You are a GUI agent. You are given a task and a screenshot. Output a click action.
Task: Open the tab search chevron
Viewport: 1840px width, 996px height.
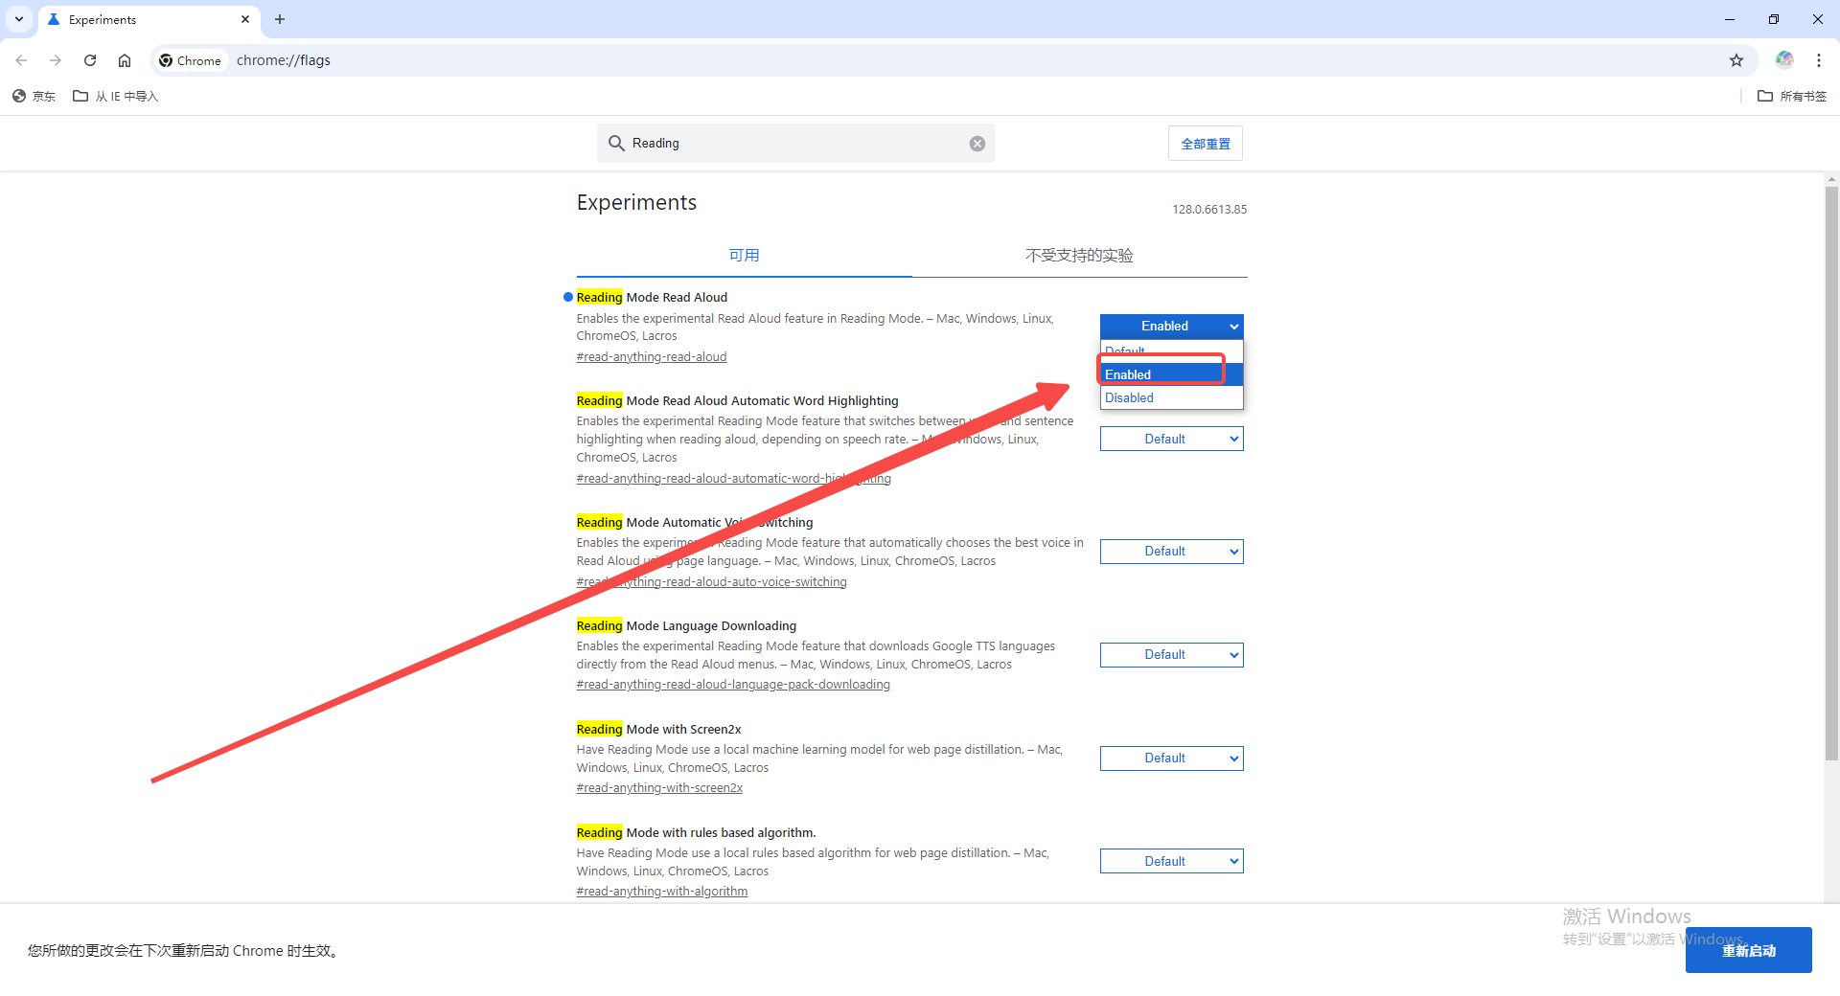(19, 19)
